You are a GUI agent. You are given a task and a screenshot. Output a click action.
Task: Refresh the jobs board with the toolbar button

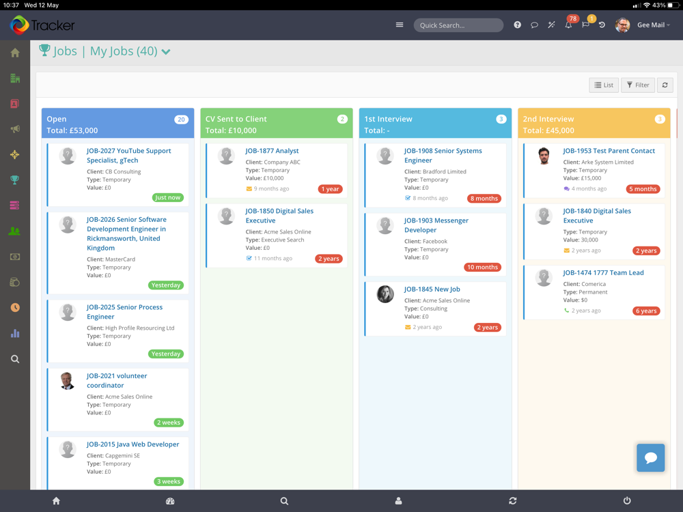[665, 85]
